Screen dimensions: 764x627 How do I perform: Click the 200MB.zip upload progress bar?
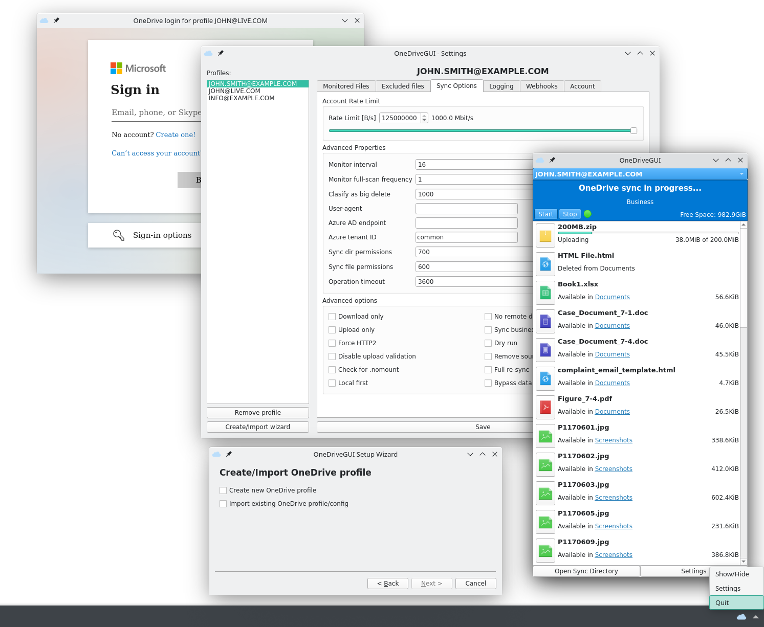click(648, 233)
